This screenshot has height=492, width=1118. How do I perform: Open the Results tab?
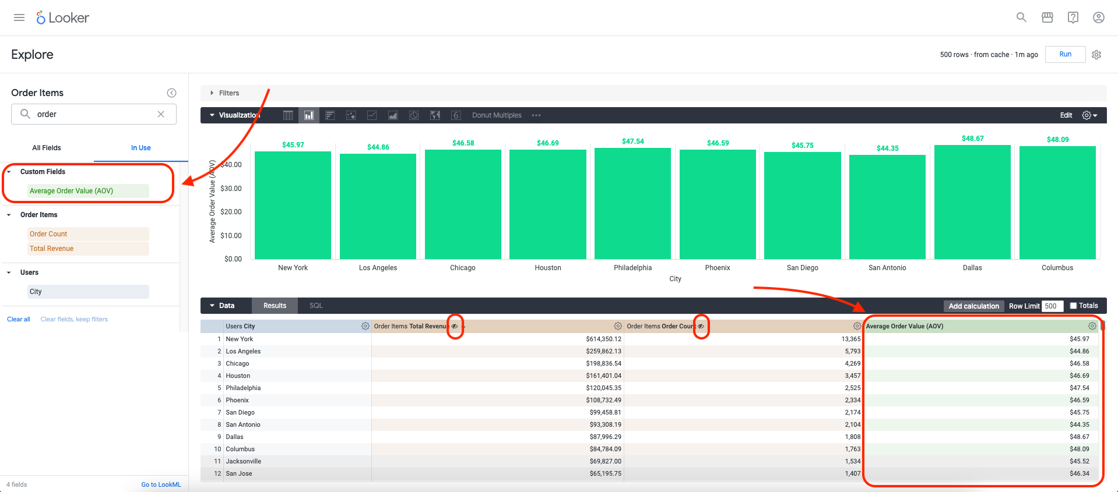275,306
